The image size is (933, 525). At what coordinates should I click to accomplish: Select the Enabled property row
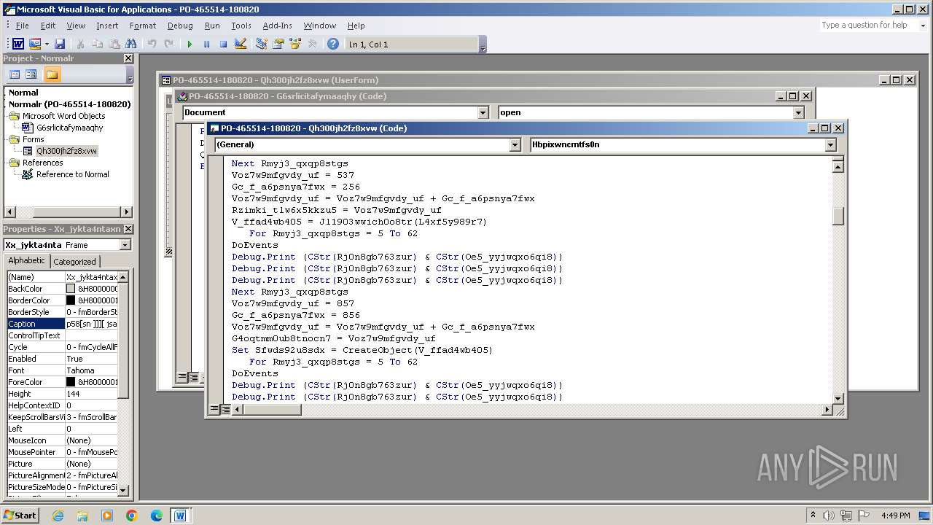point(62,359)
